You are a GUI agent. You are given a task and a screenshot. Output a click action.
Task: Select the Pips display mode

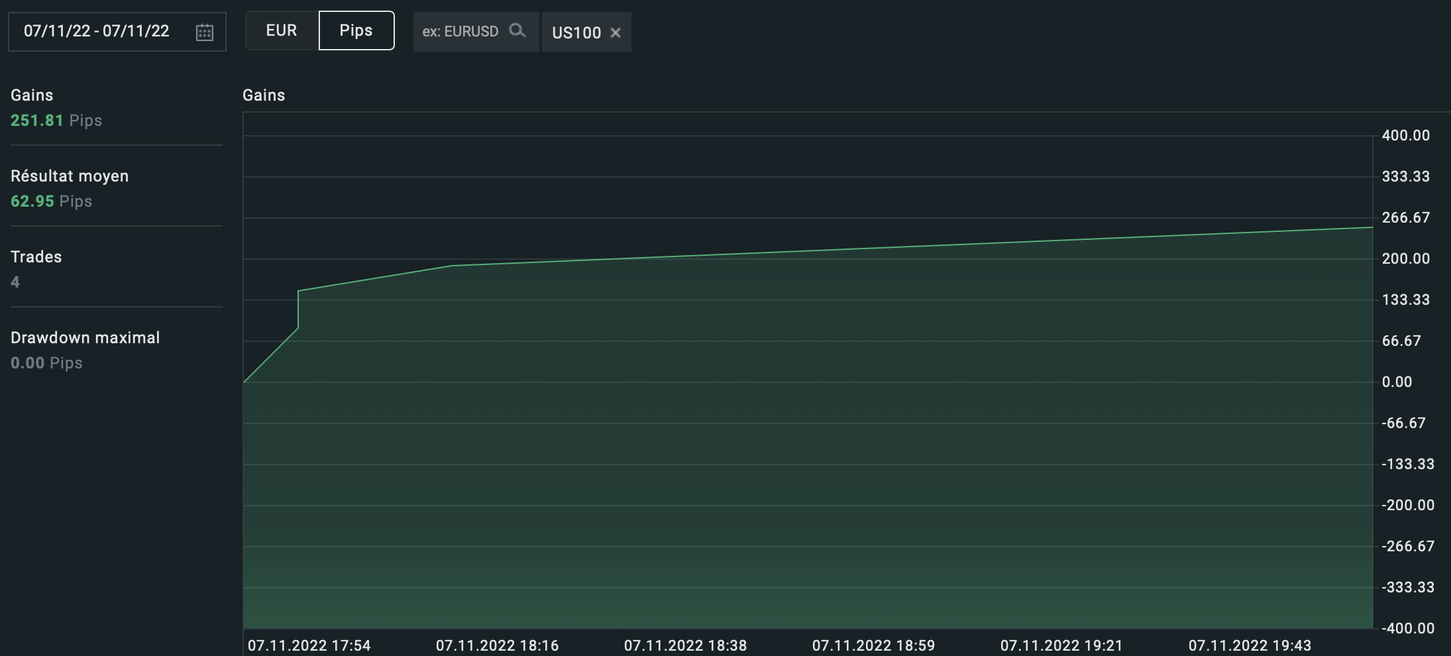click(x=356, y=30)
